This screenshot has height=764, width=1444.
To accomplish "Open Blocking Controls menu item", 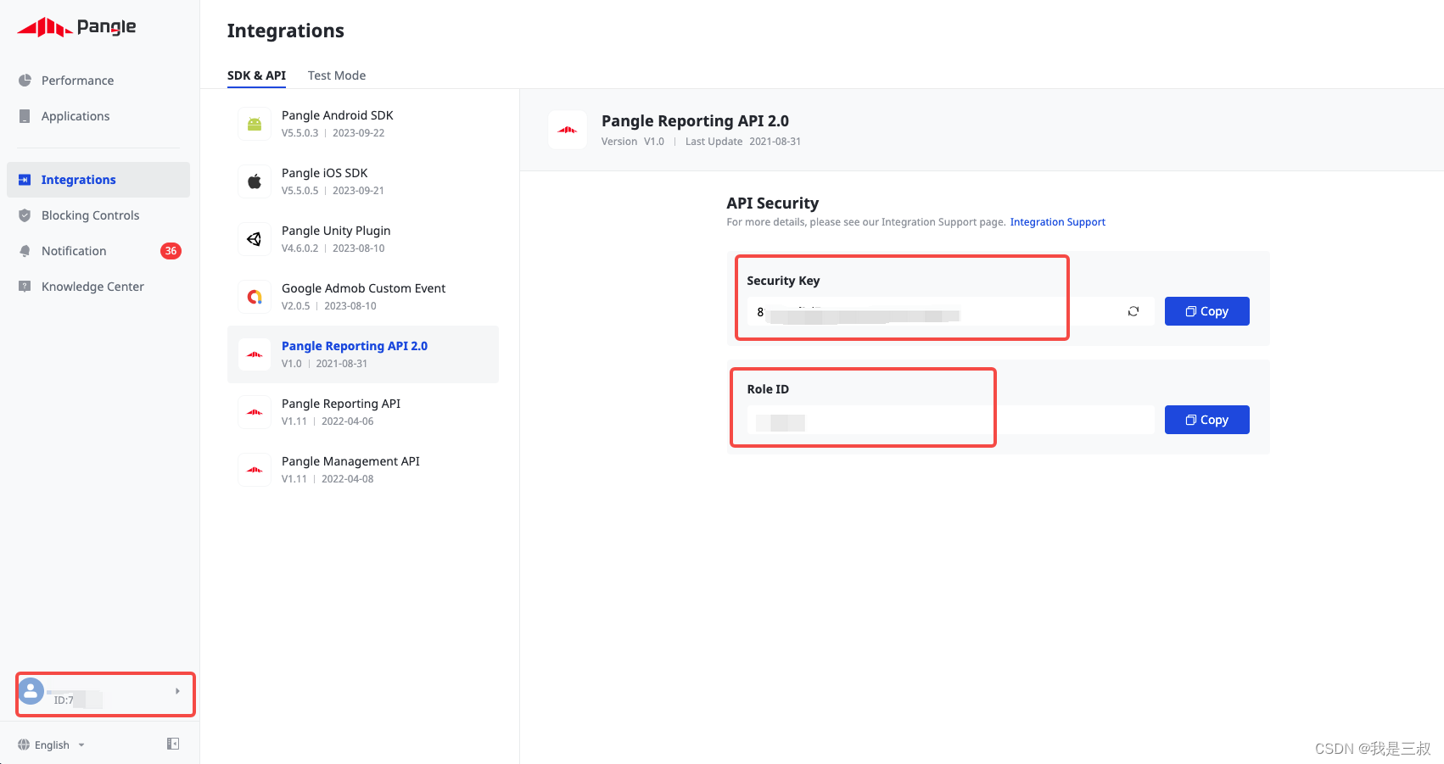I will [x=98, y=215].
